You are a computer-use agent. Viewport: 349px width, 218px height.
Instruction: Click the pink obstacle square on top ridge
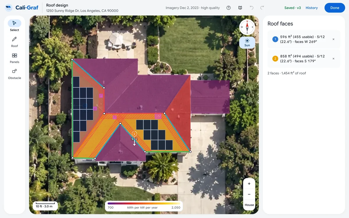[158, 116]
